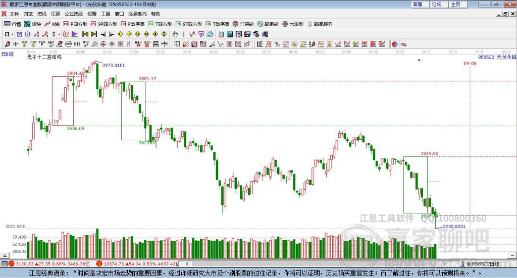Select the rectangle drawing tool
The width and height of the screenshot is (517, 278).
coord(177,44)
